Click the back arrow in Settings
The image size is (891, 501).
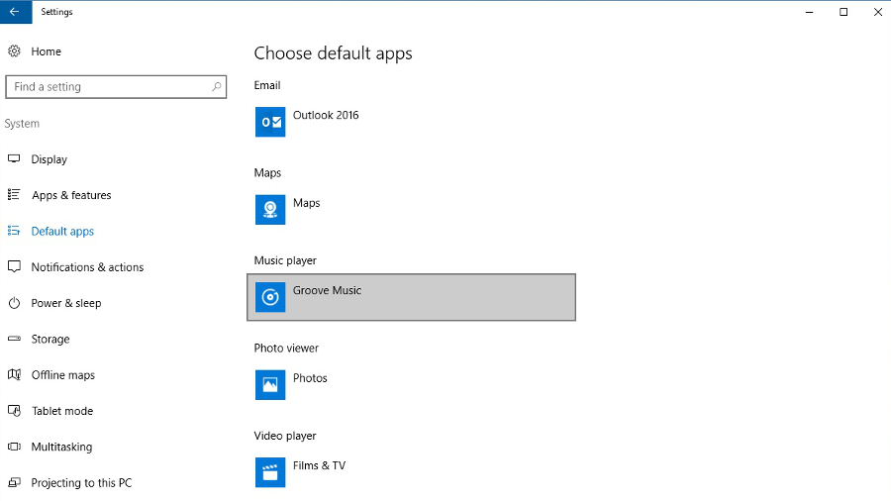point(15,12)
